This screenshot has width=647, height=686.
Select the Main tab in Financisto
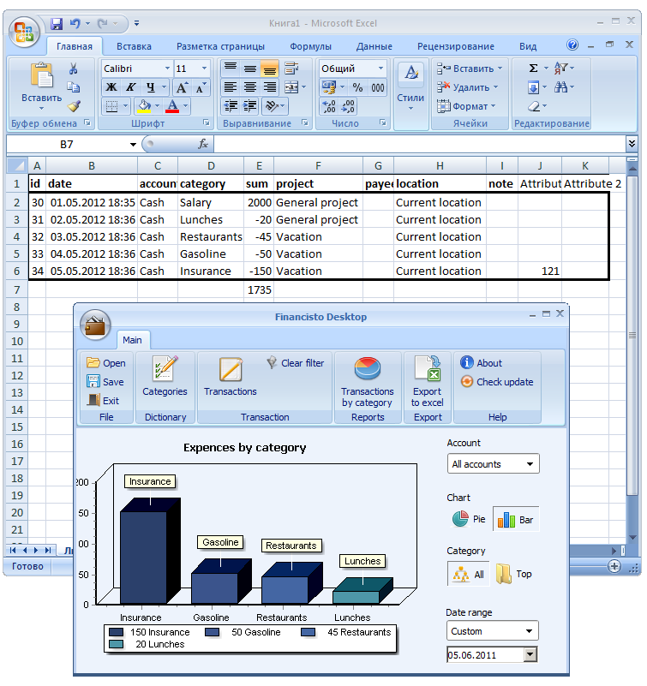pyautogui.click(x=132, y=340)
